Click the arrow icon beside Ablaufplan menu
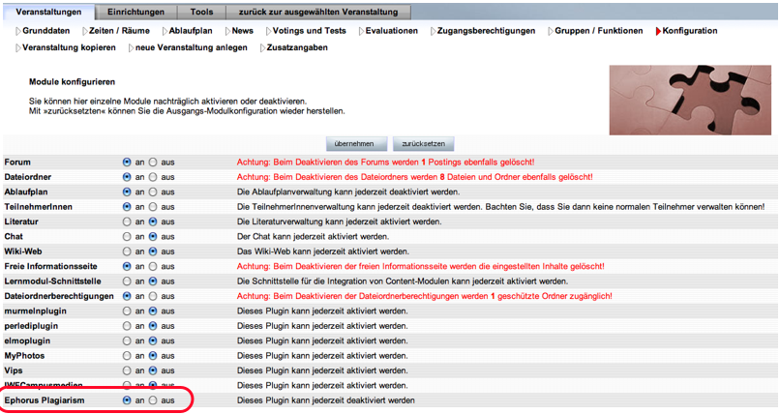This screenshot has height=414, width=780. coord(165,31)
